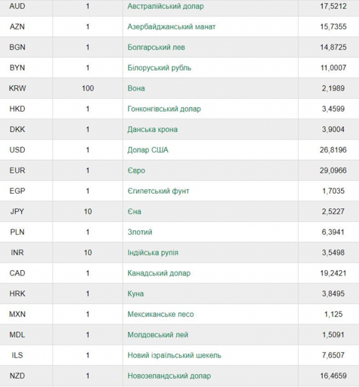The height and width of the screenshot is (387, 359).
Task: Click the Новозеландський долар link
Action: (x=169, y=376)
